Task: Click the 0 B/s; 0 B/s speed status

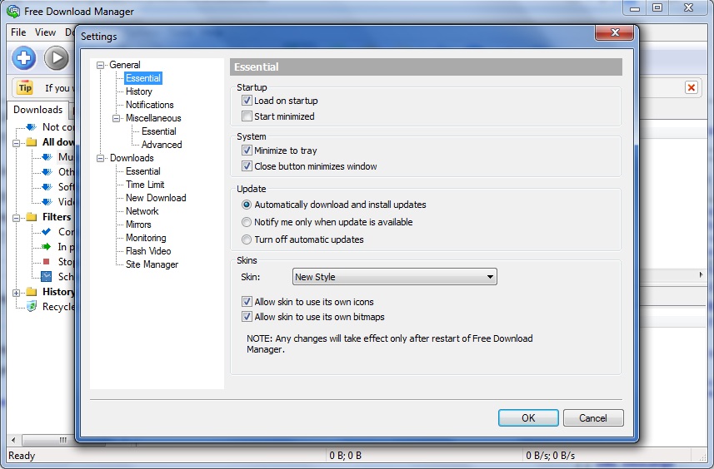Action: pyautogui.click(x=550, y=456)
